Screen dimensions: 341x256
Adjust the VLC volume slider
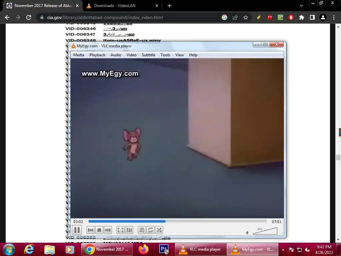265,231
